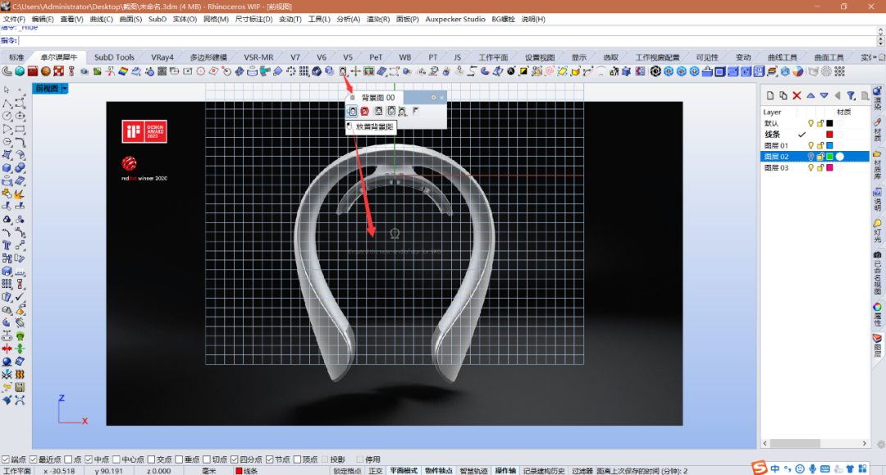Click the background bitmap icon in top toolbar
Image resolution: width=886 pixels, height=475 pixels.
pyautogui.click(x=342, y=71)
